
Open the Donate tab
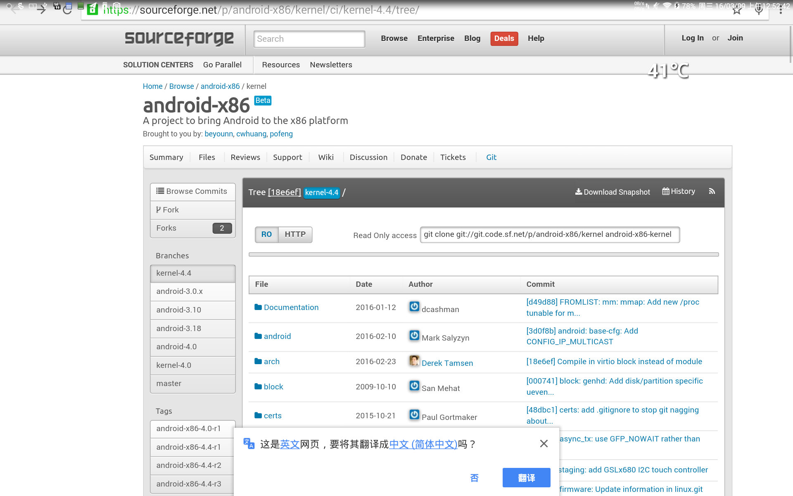pos(414,157)
